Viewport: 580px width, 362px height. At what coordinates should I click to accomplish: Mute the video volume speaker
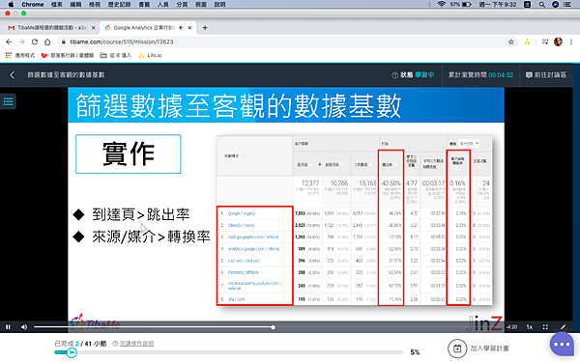coord(24,327)
